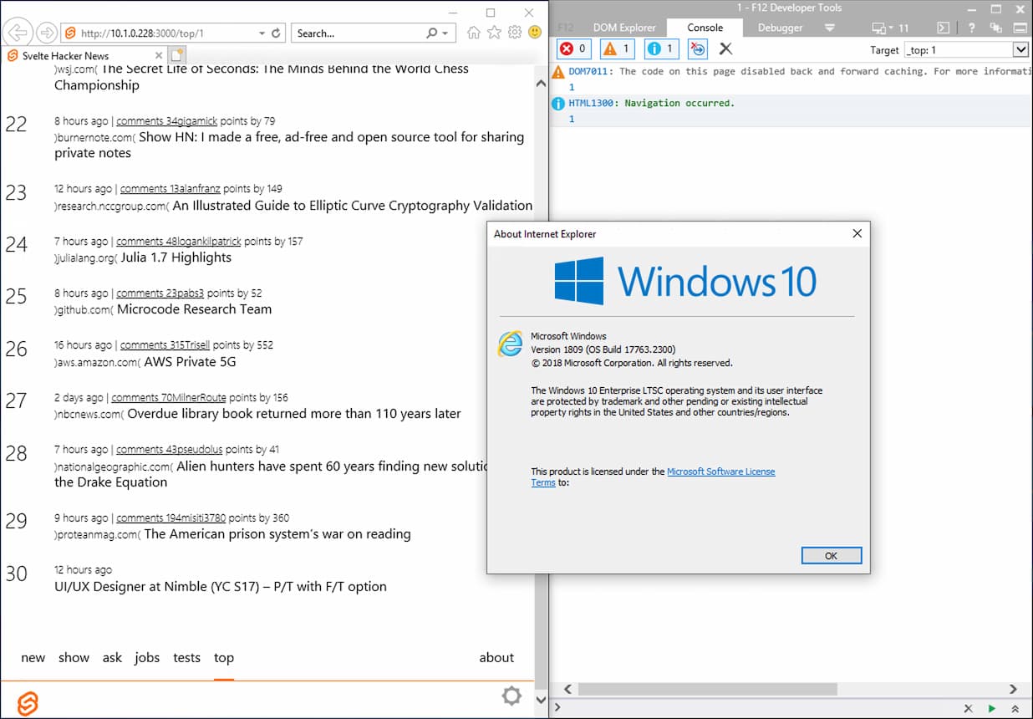This screenshot has width=1033, height=719.
Task: Open DevTools help question mark
Action: 971,28
